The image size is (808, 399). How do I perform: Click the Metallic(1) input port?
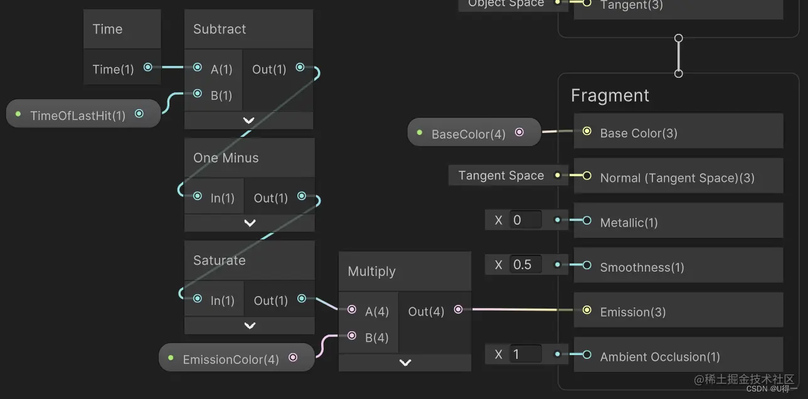(x=587, y=220)
